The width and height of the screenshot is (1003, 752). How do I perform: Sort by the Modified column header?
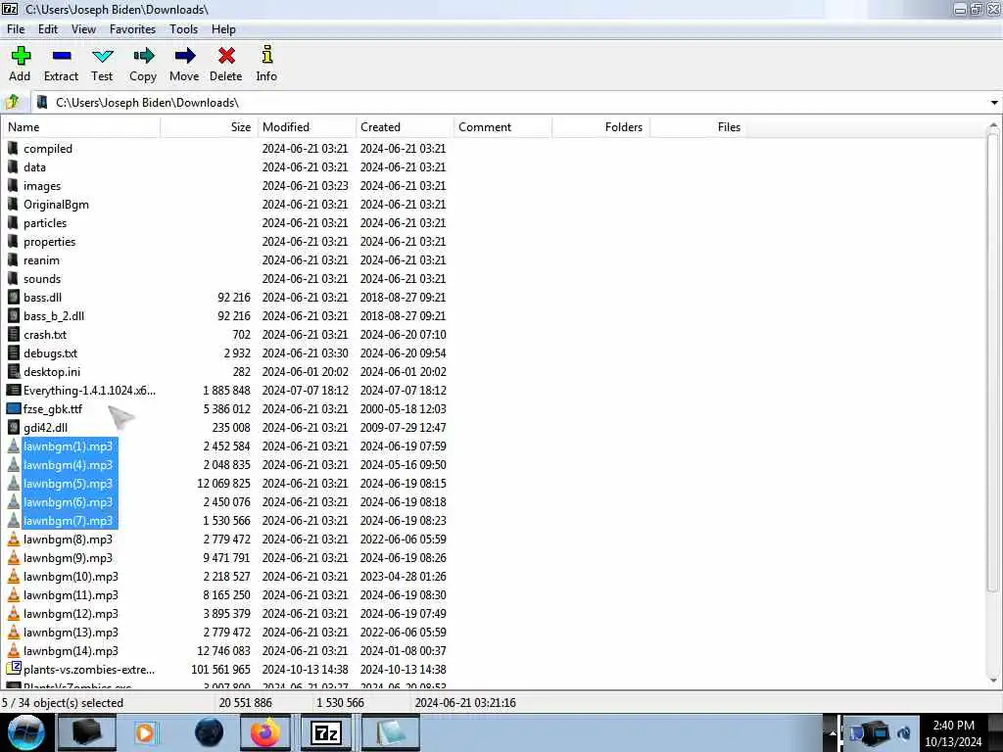(307, 127)
